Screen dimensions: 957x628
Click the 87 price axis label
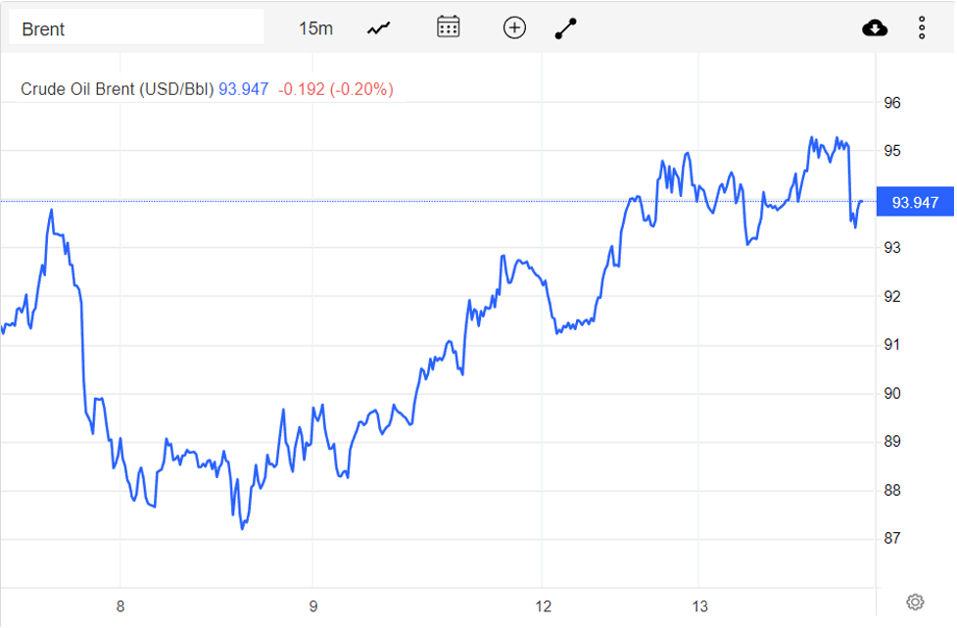tap(892, 539)
